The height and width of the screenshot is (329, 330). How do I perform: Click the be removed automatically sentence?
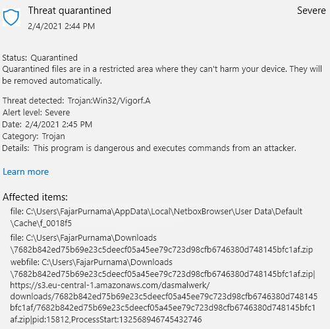pyautogui.click(x=52, y=81)
